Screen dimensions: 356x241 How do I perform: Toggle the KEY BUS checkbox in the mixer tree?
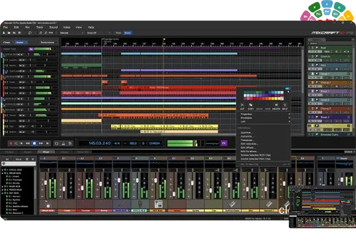click(5, 193)
